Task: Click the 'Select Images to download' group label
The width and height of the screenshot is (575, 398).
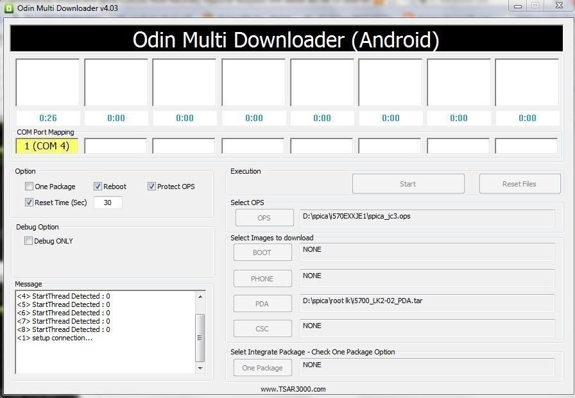Action: (271, 238)
